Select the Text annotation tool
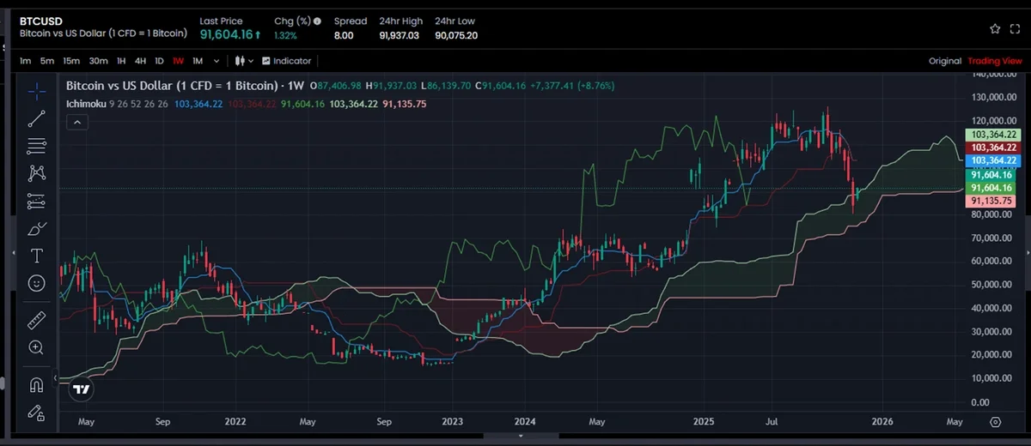The height and width of the screenshot is (446, 1031). click(36, 256)
